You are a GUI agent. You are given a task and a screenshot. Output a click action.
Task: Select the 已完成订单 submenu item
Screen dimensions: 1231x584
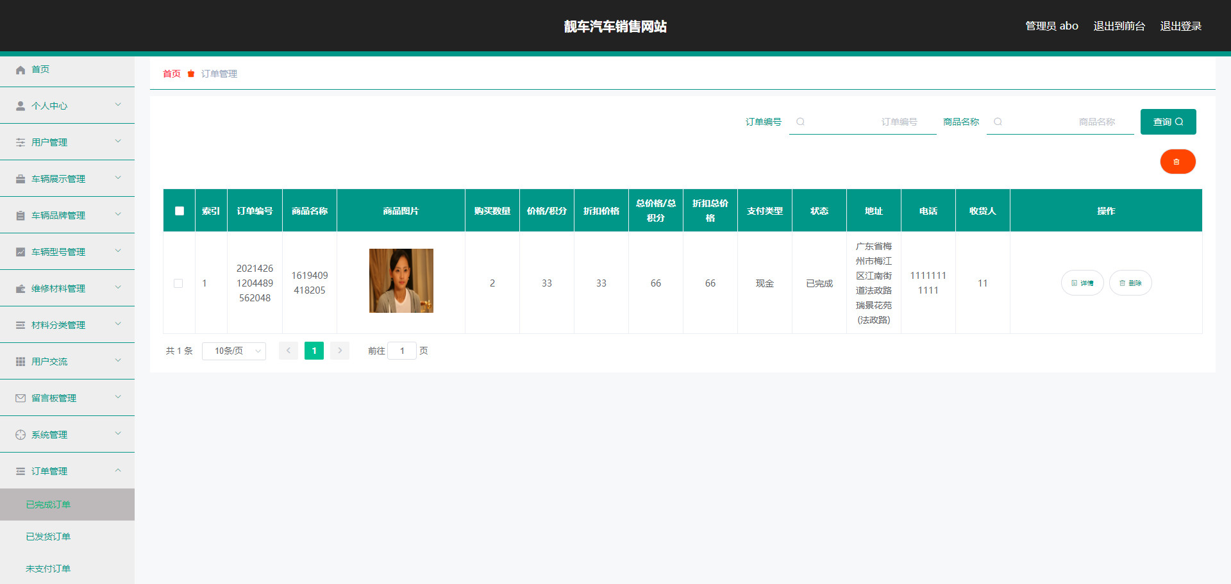[x=48, y=505]
